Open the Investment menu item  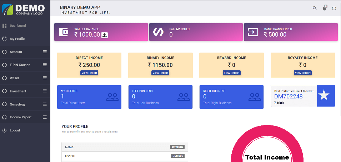tap(25, 91)
